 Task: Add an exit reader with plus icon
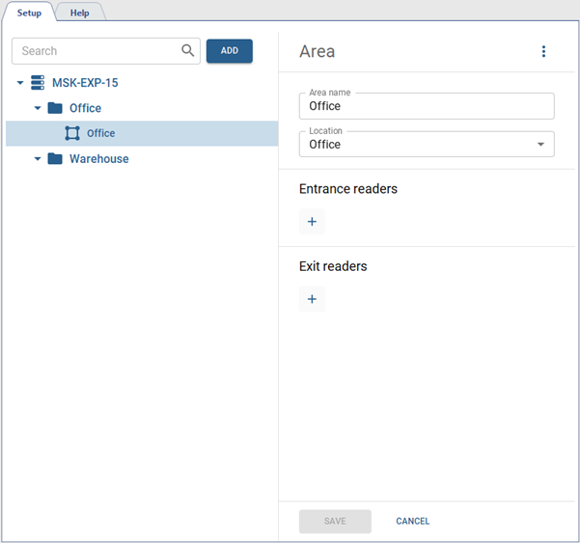[312, 299]
